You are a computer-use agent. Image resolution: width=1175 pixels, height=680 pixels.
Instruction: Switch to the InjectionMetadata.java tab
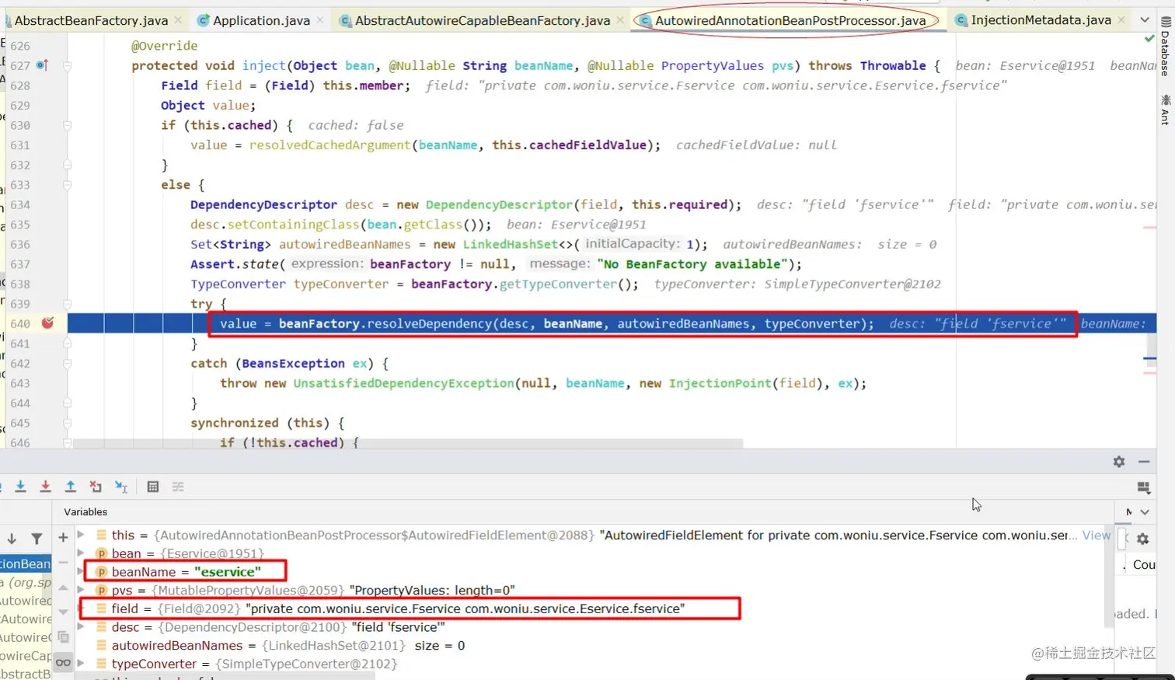(x=1041, y=20)
